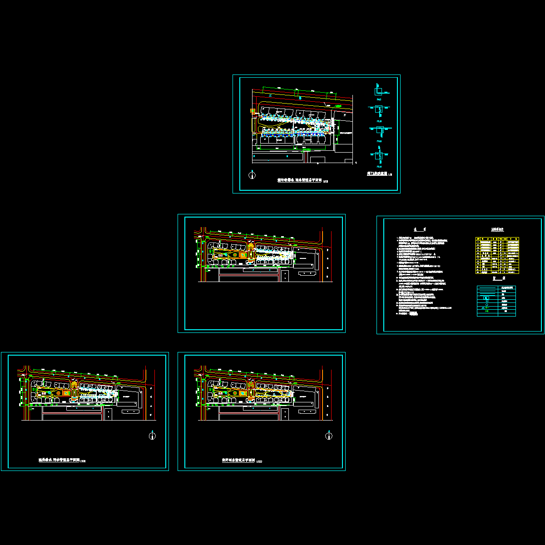Select the site plan in the untitled middle sheet

[x=263, y=255]
